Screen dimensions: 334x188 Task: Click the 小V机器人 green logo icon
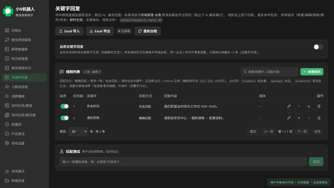[x=8, y=11]
